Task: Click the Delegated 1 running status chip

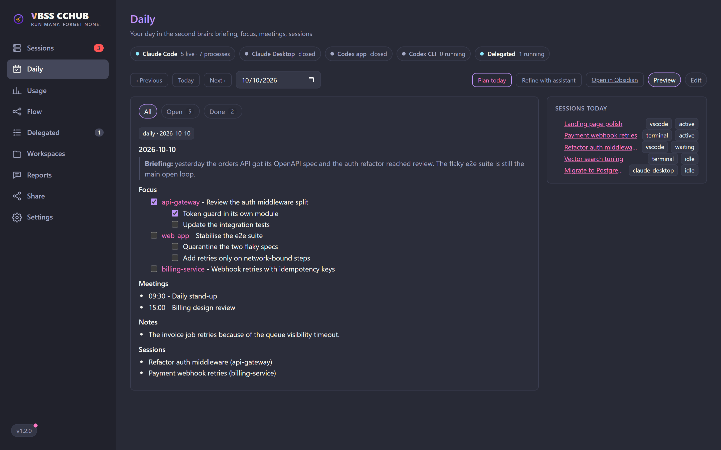Action: (512, 54)
